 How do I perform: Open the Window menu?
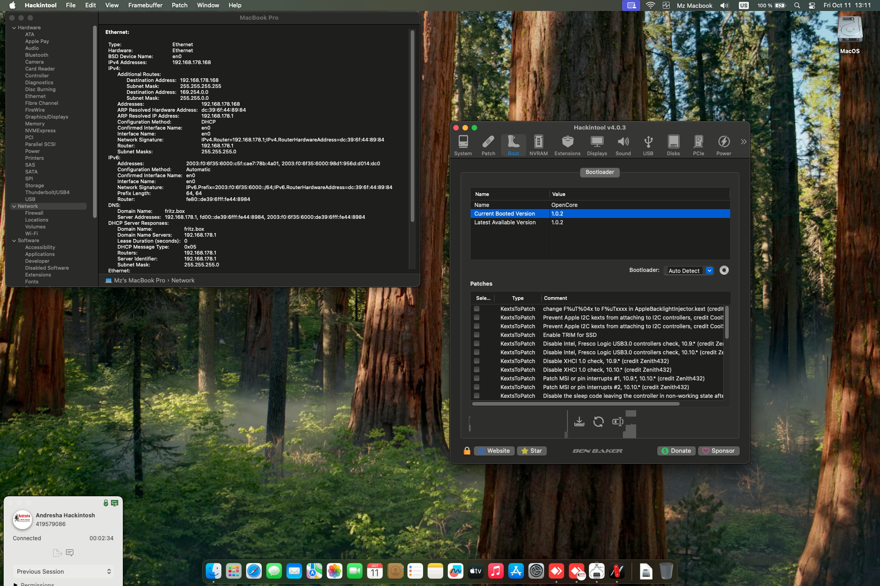tap(208, 5)
